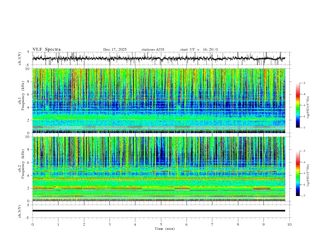Click the ch.2 Frequency (kHz) axis label
Image resolution: width=326 pixels, height=252 pixels.
21,163
